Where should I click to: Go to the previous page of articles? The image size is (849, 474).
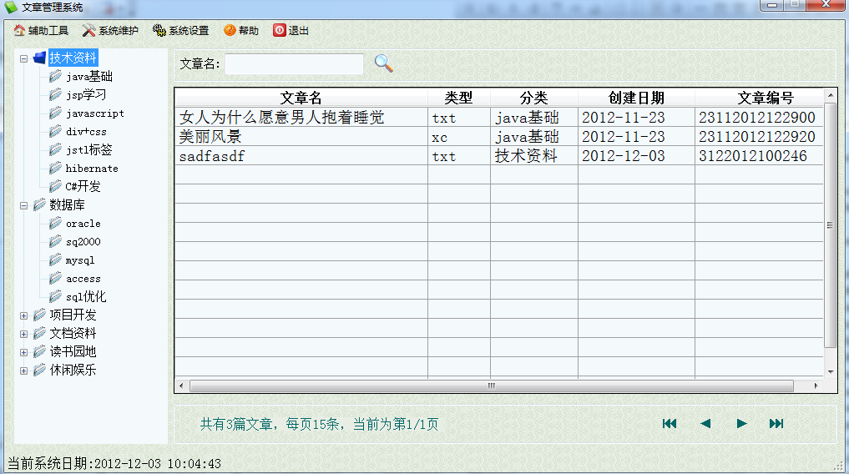[705, 423]
